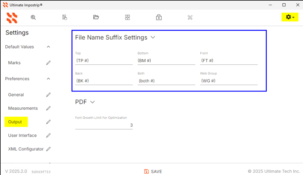Click the pencil icon next to General

pos(49,95)
